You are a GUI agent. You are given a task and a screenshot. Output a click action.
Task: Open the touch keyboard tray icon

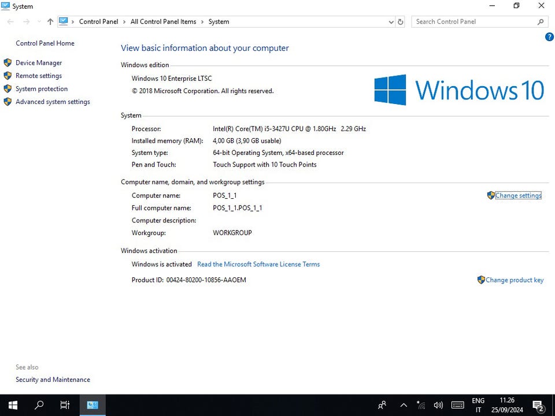coord(458,405)
